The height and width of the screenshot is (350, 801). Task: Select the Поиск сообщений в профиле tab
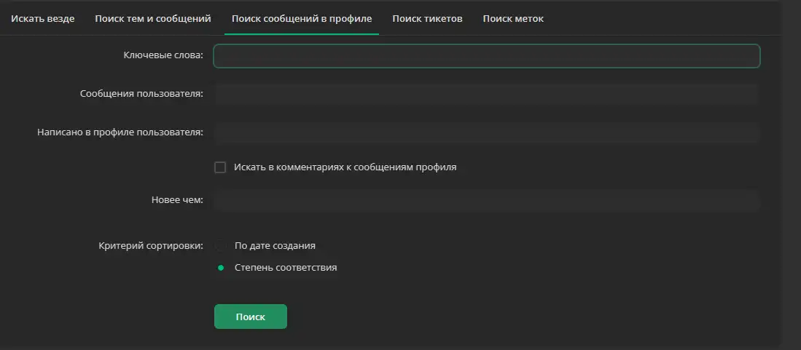pyautogui.click(x=302, y=19)
